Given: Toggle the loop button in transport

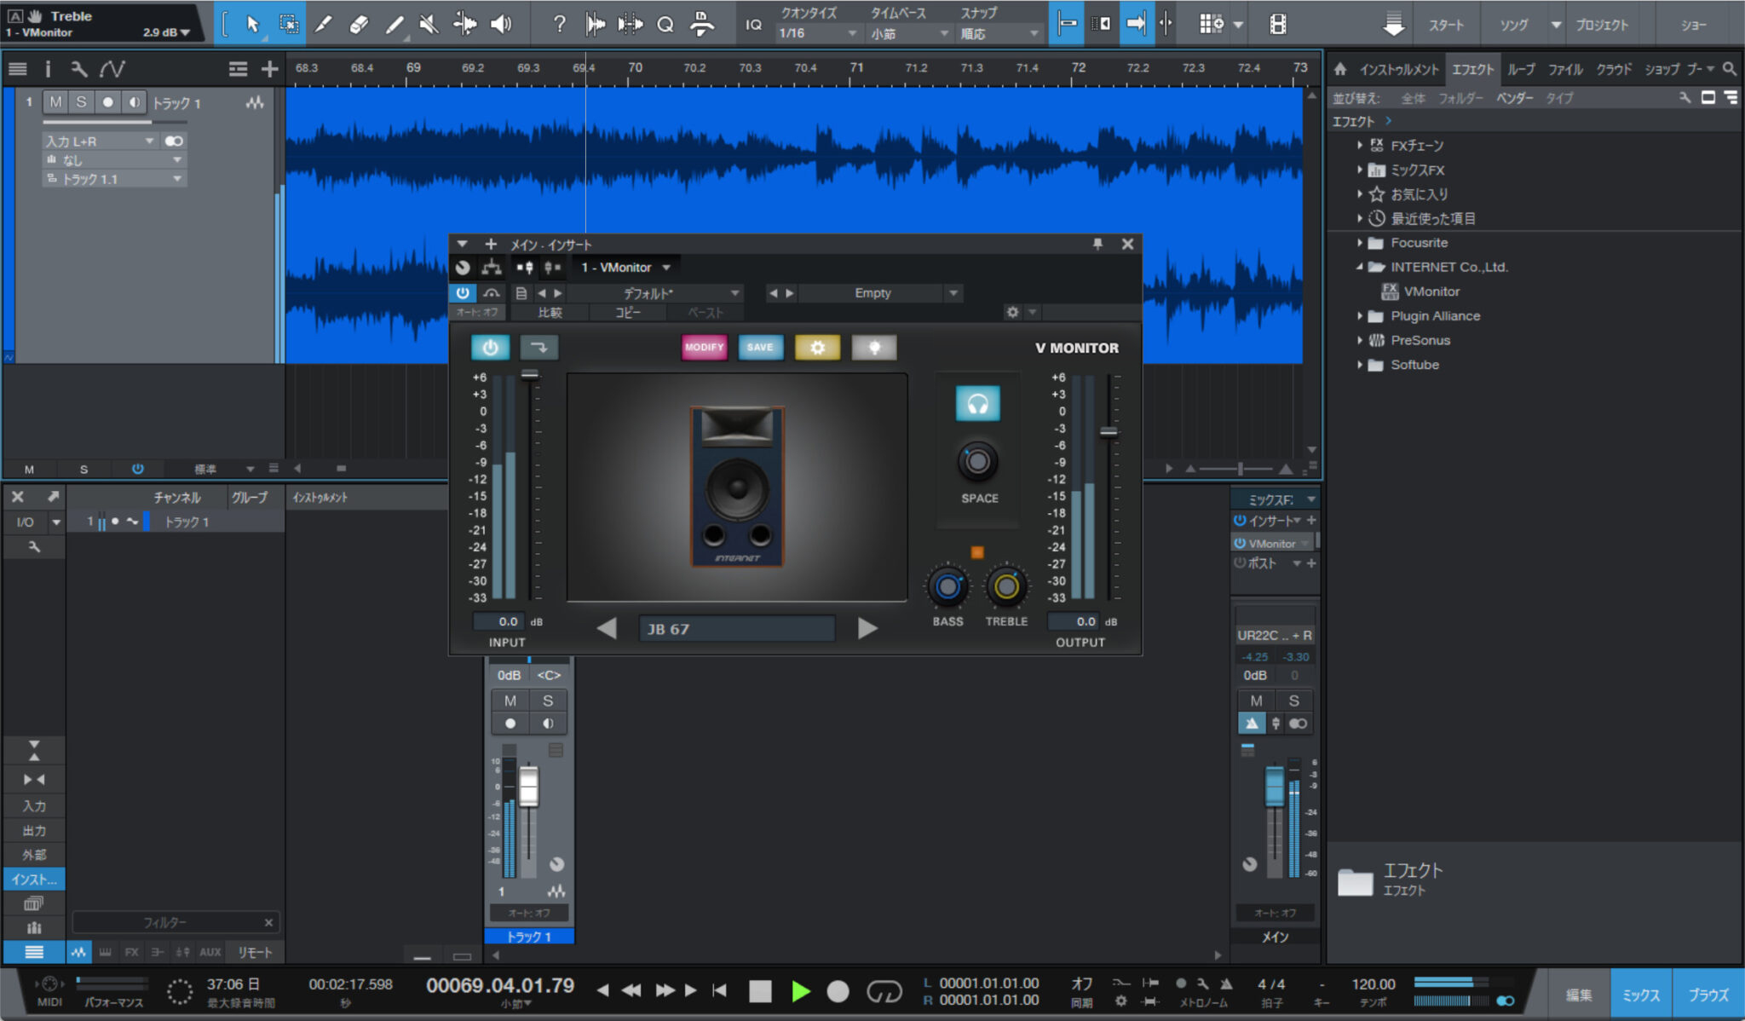Looking at the screenshot, I should click(884, 991).
